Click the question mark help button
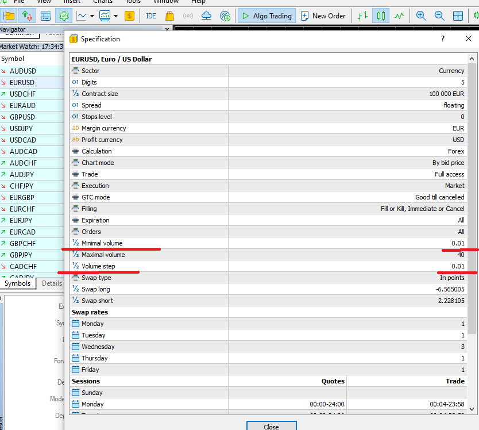This screenshot has width=479, height=430. 443,39
